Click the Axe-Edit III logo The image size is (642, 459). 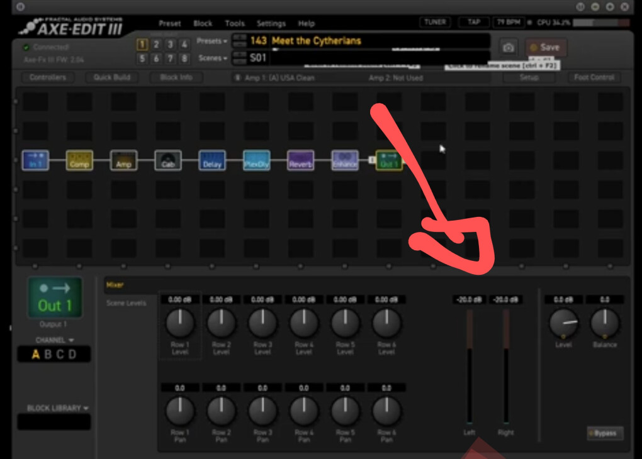tap(72, 27)
